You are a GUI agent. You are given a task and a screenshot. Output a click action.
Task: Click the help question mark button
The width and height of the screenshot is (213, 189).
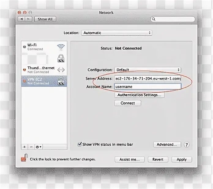[187, 145]
